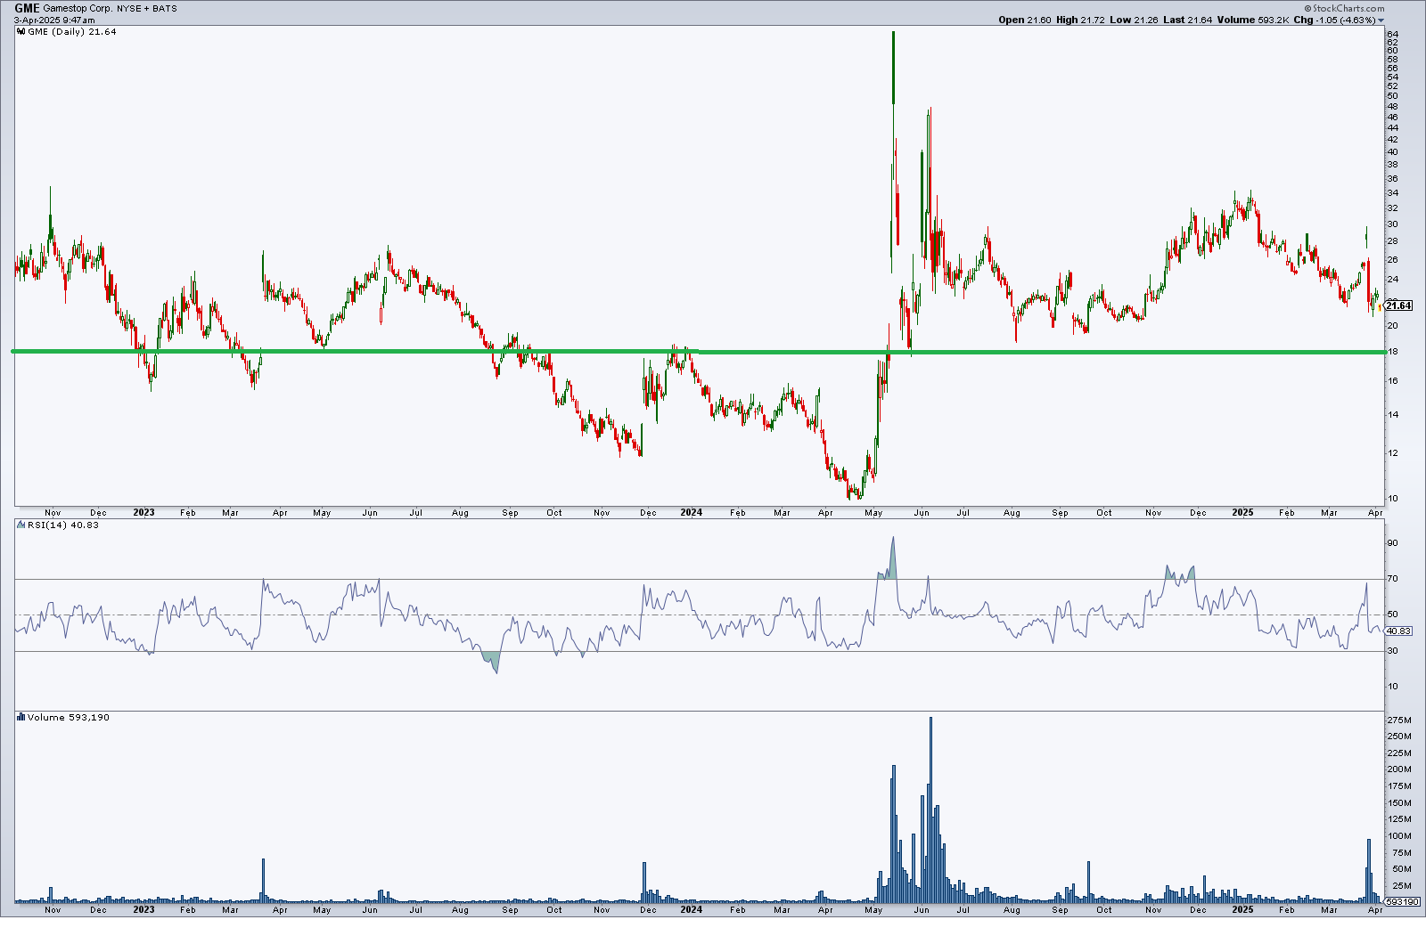Click 2024 on the bottom volume date axis
The width and height of the screenshot is (1426, 936).
[x=691, y=910]
